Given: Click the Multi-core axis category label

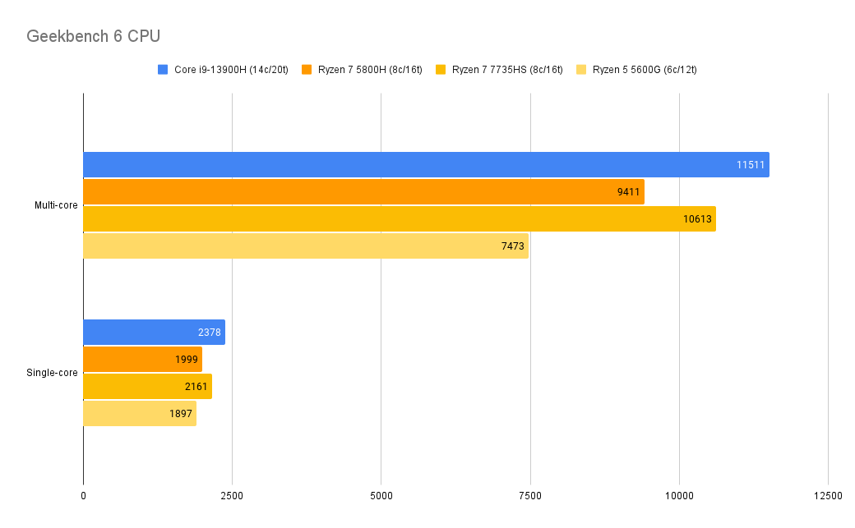Looking at the screenshot, I should (56, 205).
